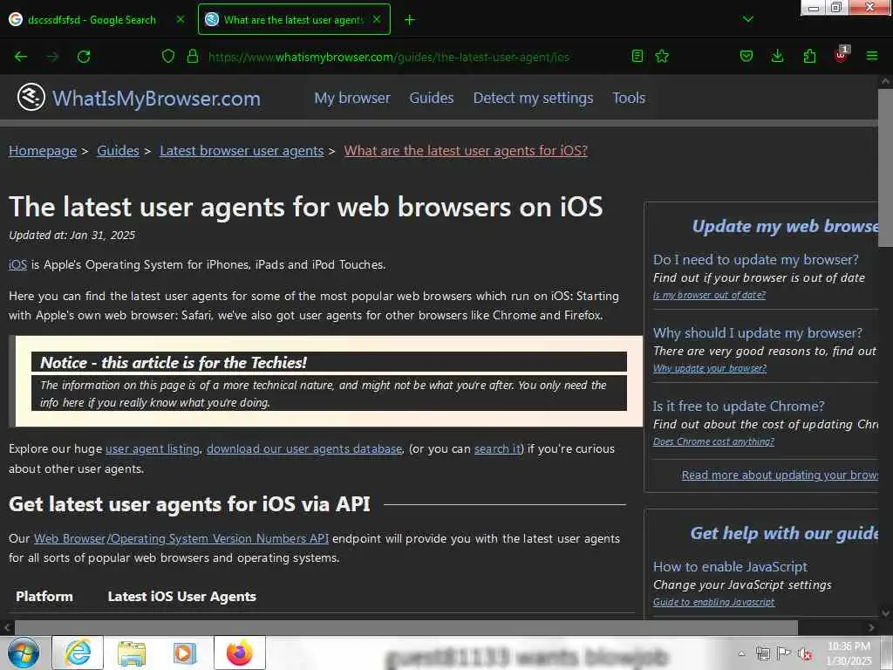Select the What are the latest user agents tab
Viewport: 893px width, 670px height.
tap(294, 20)
